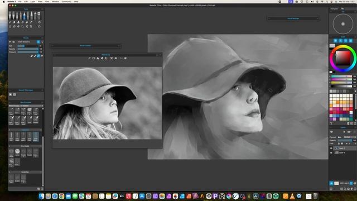Select Layer 1 in Layers panel
The image size is (357, 201).
click(x=345, y=152)
